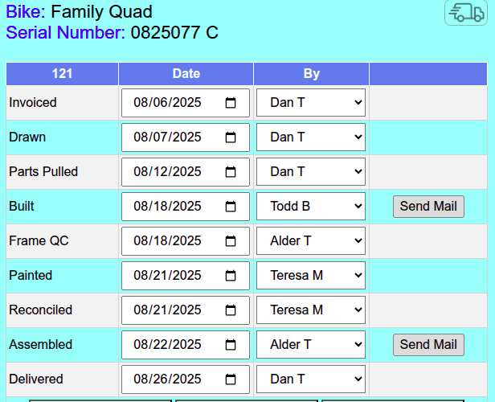495x402 pixels.
Task: Click the By column header
Action: 311,74
